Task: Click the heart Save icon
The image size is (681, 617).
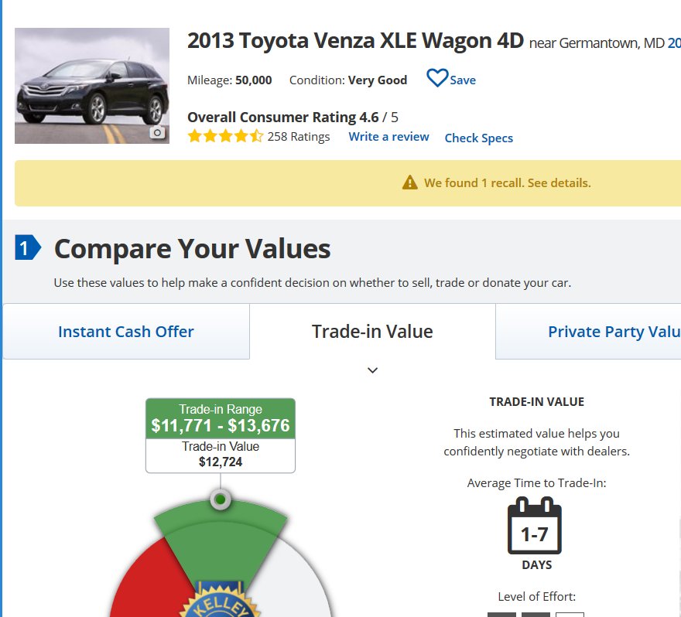Action: click(x=437, y=78)
